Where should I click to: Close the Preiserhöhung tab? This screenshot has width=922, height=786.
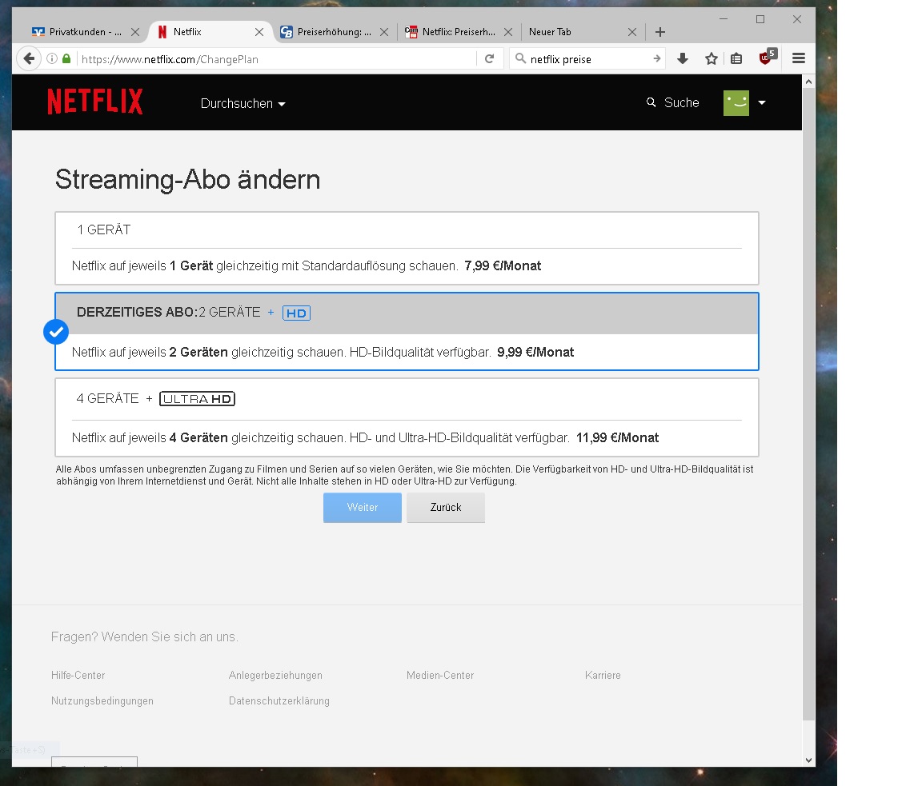pyautogui.click(x=384, y=32)
